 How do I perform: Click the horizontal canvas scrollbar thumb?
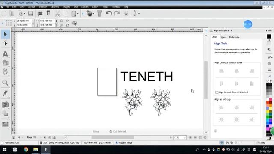point(112,138)
